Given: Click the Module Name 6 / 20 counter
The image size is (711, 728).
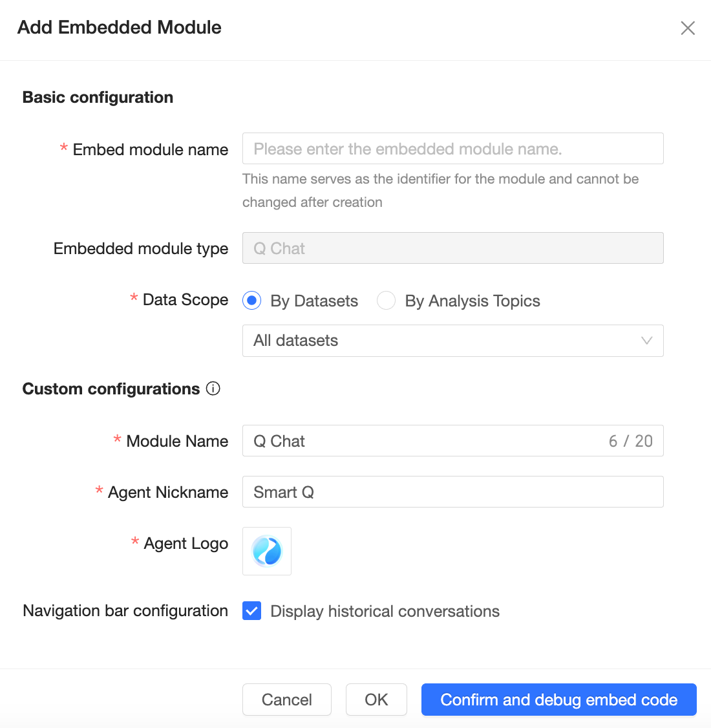Looking at the screenshot, I should coord(630,441).
